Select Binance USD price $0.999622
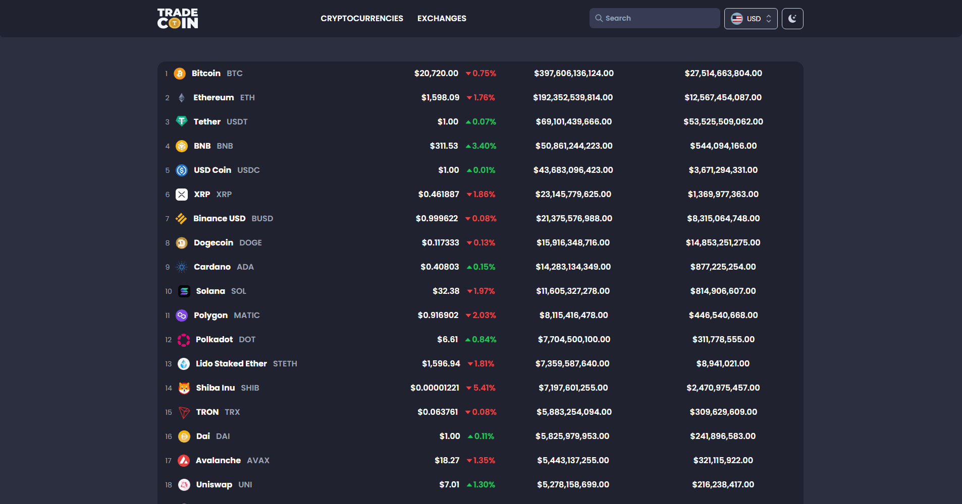 pyautogui.click(x=437, y=218)
